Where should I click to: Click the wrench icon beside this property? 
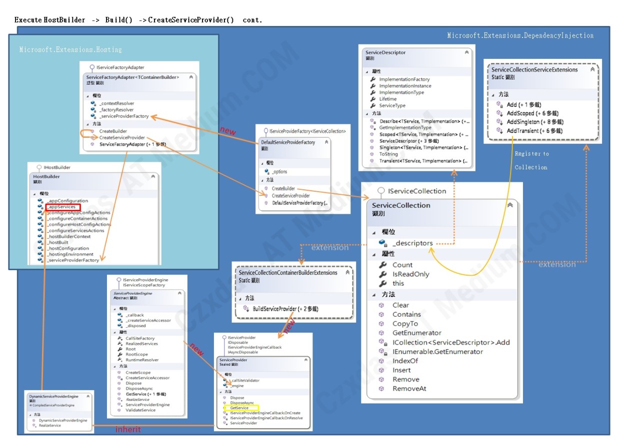383,283
